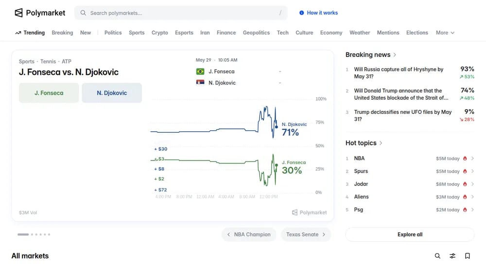
Task: Click the Polymarket logo icon
Action: pos(18,13)
